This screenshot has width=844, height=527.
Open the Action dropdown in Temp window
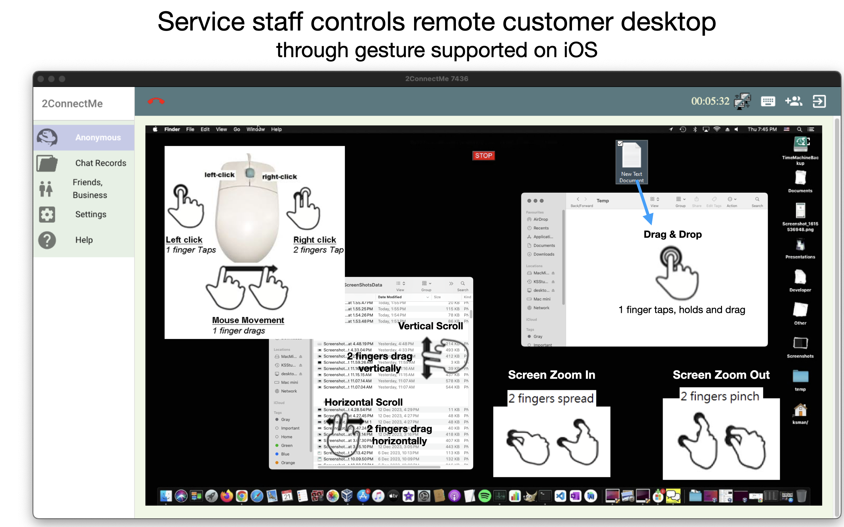click(732, 202)
